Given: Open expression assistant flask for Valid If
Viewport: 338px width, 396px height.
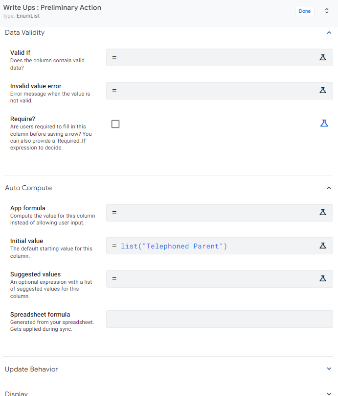Looking at the screenshot, I should (323, 57).
